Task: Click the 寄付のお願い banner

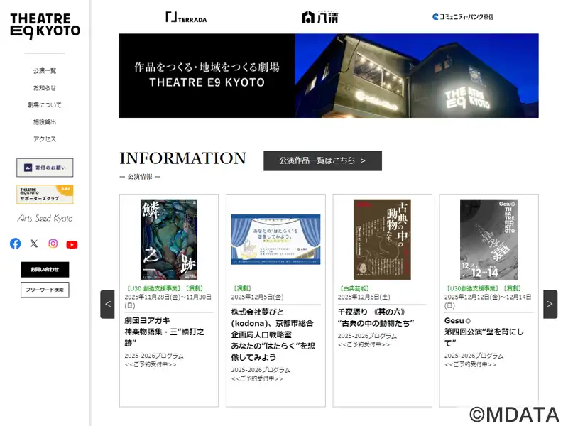Action: point(45,168)
